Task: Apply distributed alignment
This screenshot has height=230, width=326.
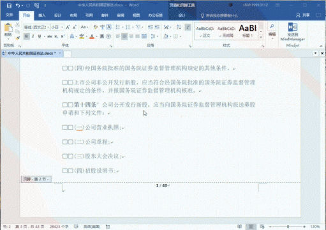Action: tap(144, 36)
